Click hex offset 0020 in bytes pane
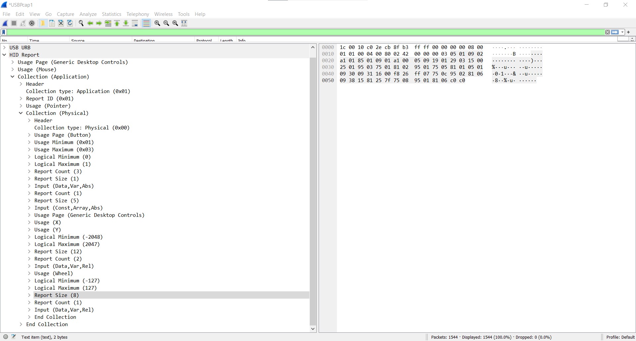Image resolution: width=636 pixels, height=341 pixels. [x=328, y=61]
